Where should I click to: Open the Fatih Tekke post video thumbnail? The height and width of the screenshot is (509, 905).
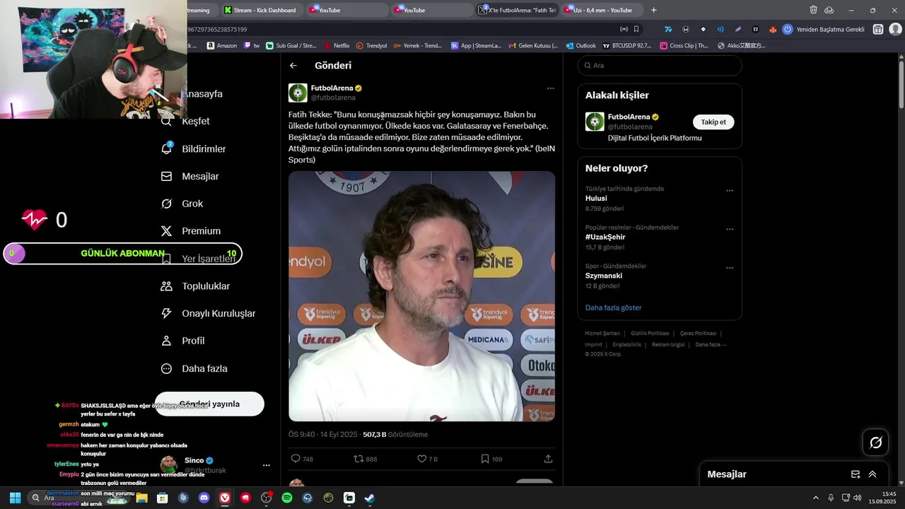[421, 296]
